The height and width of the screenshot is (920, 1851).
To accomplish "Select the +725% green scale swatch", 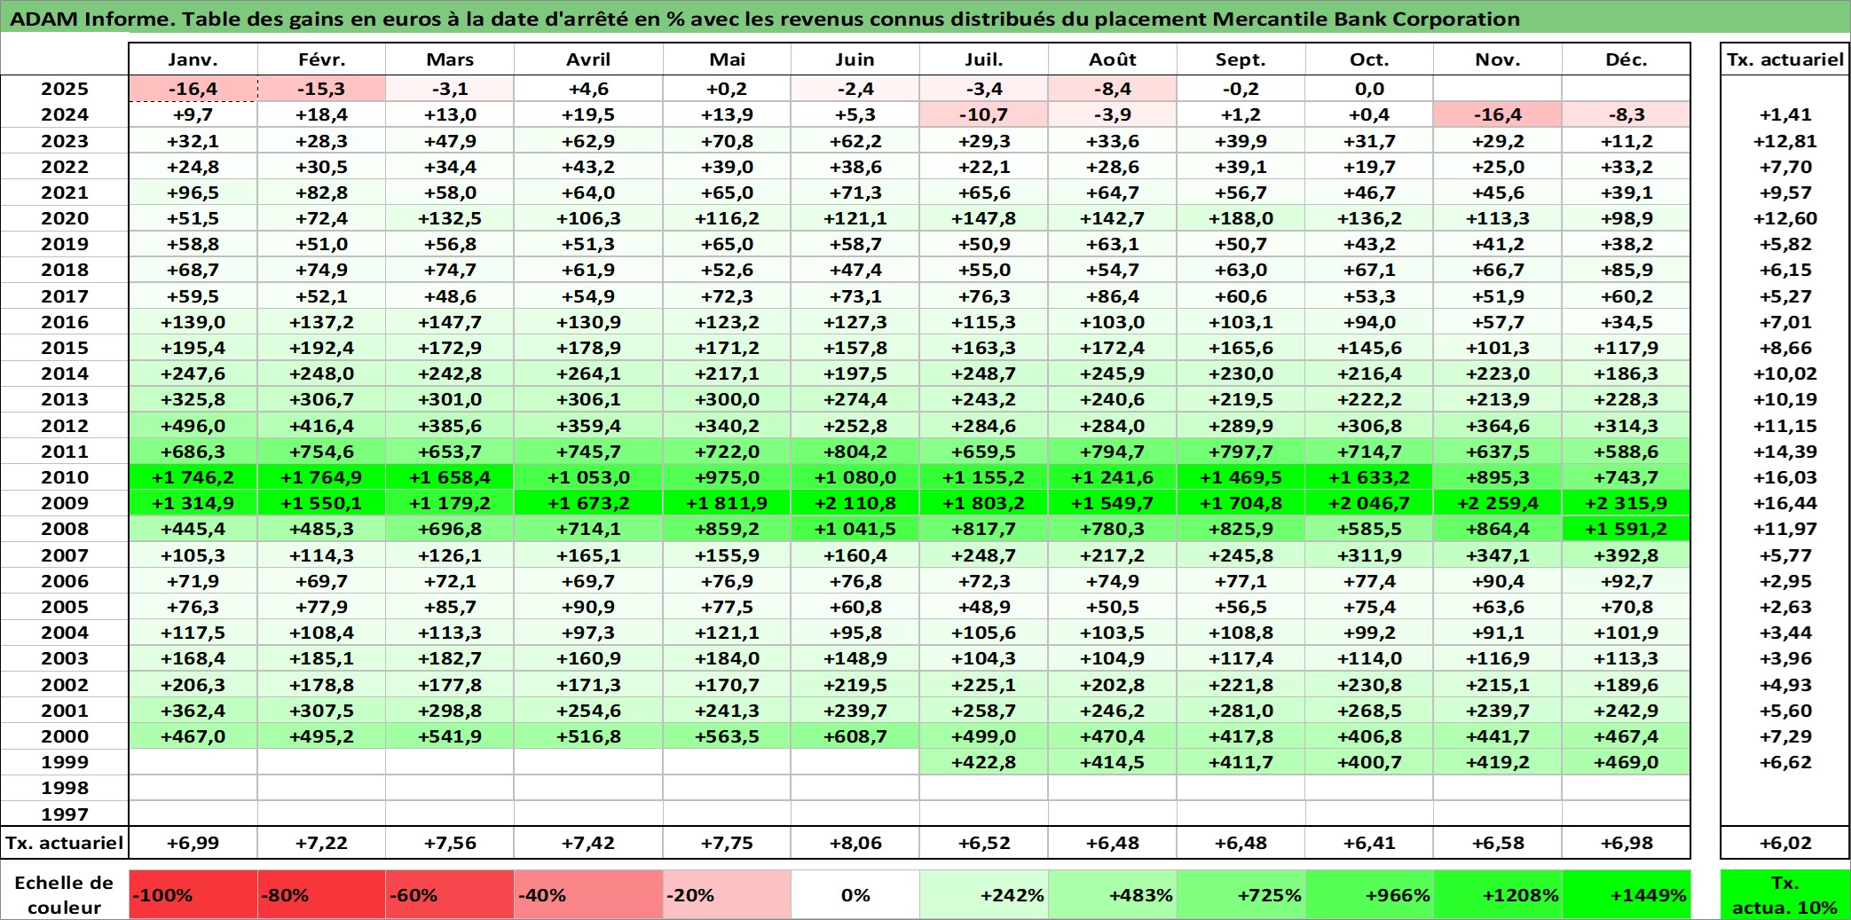I will coord(1241,894).
